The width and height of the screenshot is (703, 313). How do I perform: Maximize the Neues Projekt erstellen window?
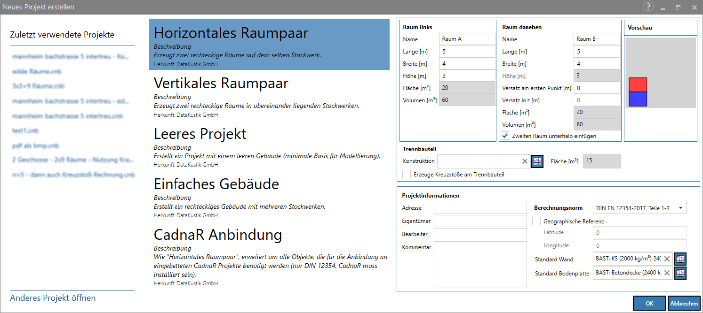click(x=678, y=8)
